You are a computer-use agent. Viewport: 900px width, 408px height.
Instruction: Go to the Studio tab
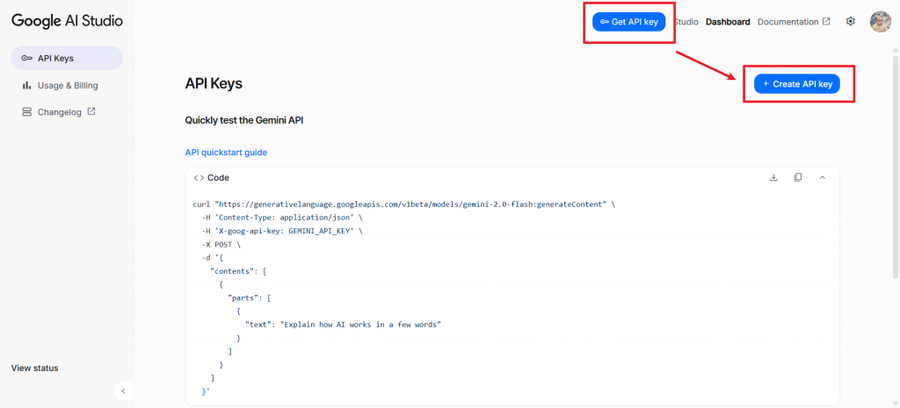[x=687, y=22]
